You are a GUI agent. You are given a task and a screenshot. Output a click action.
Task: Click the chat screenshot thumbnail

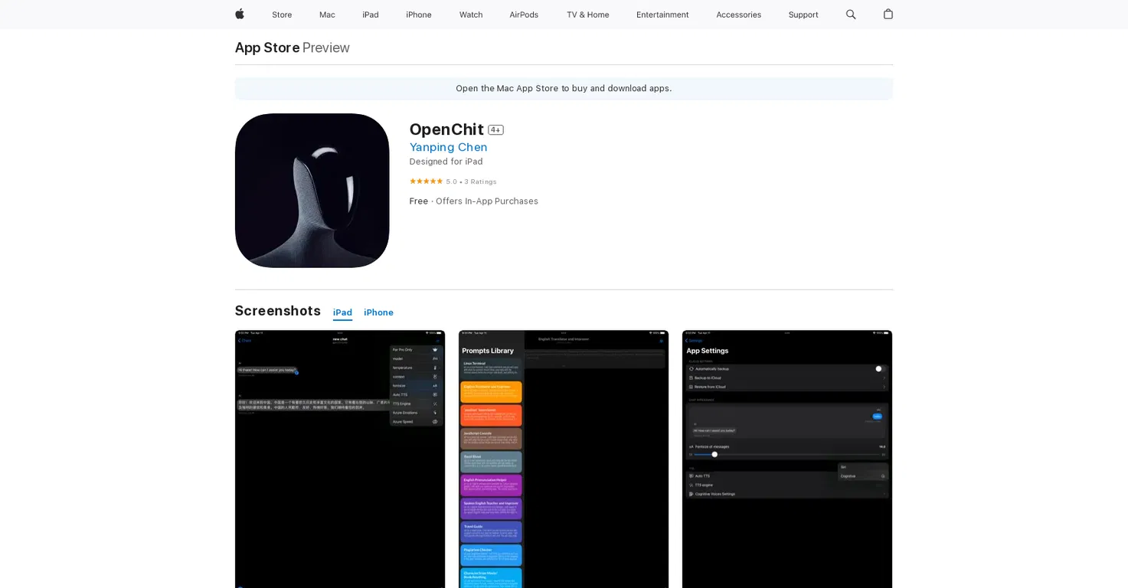[340, 459]
